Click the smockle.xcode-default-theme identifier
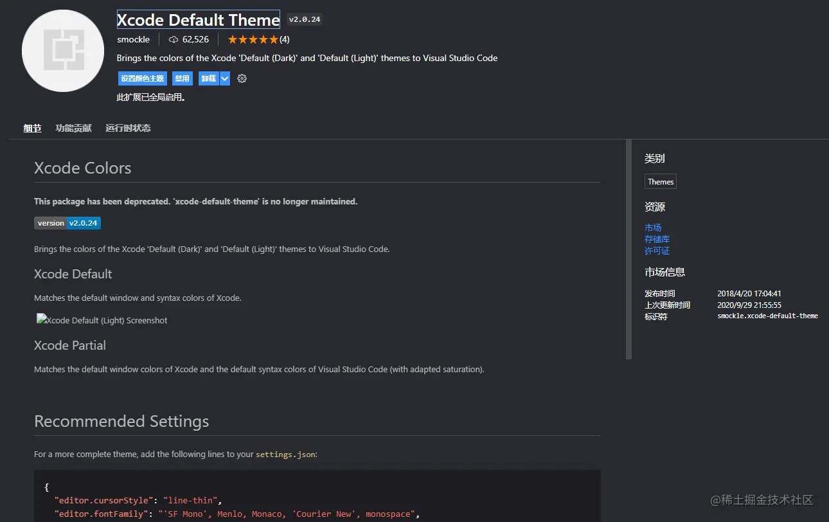 (x=768, y=316)
